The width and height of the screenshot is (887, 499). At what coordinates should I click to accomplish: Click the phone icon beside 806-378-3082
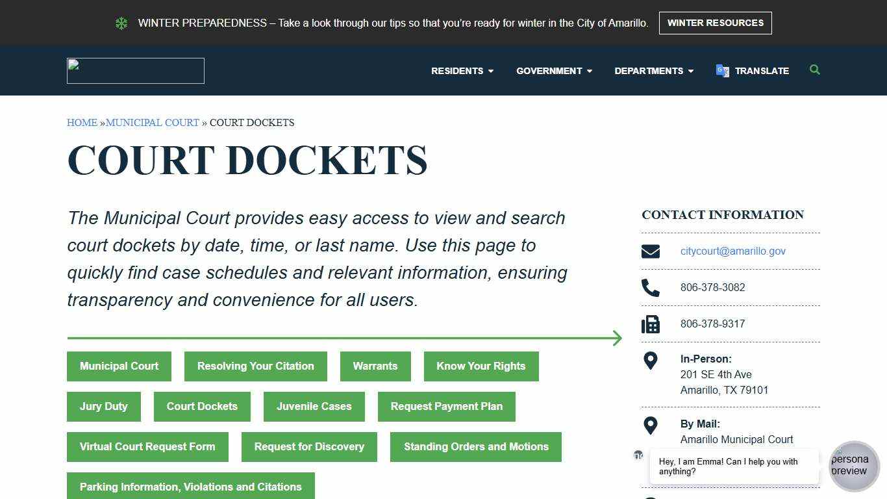coord(651,287)
